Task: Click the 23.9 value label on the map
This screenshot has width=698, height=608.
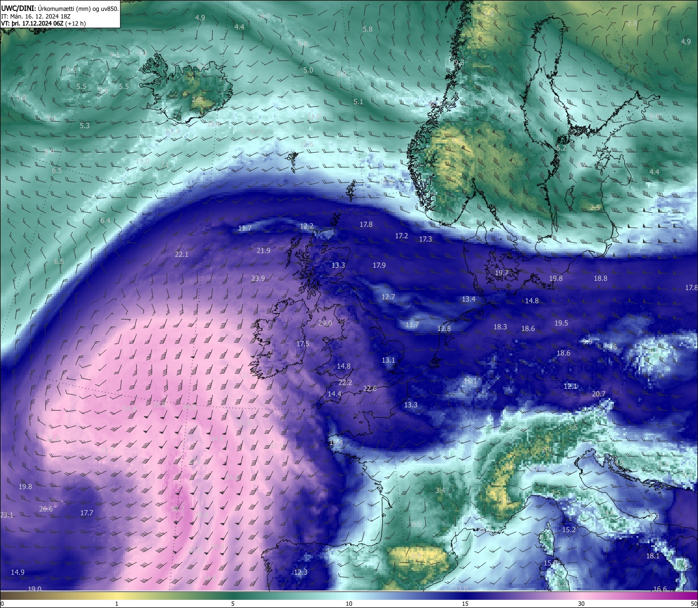Action: 258,279
